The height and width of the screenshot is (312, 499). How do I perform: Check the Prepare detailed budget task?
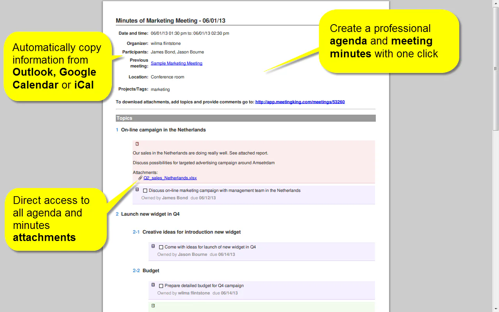point(161,286)
